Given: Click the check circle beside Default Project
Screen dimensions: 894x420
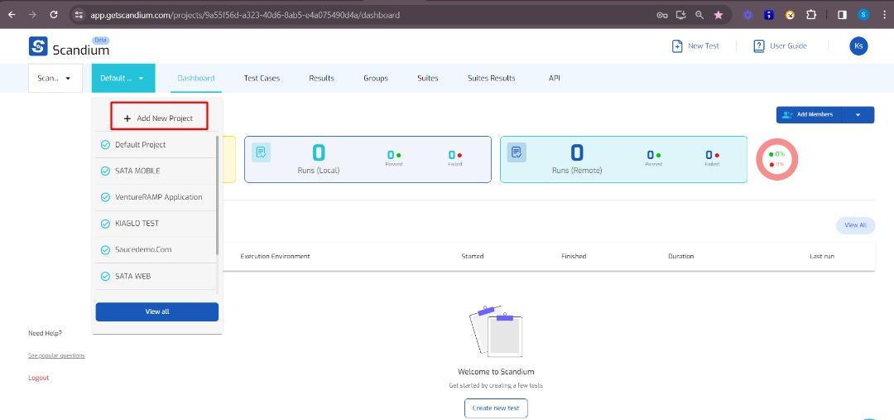Looking at the screenshot, I should 105,145.
